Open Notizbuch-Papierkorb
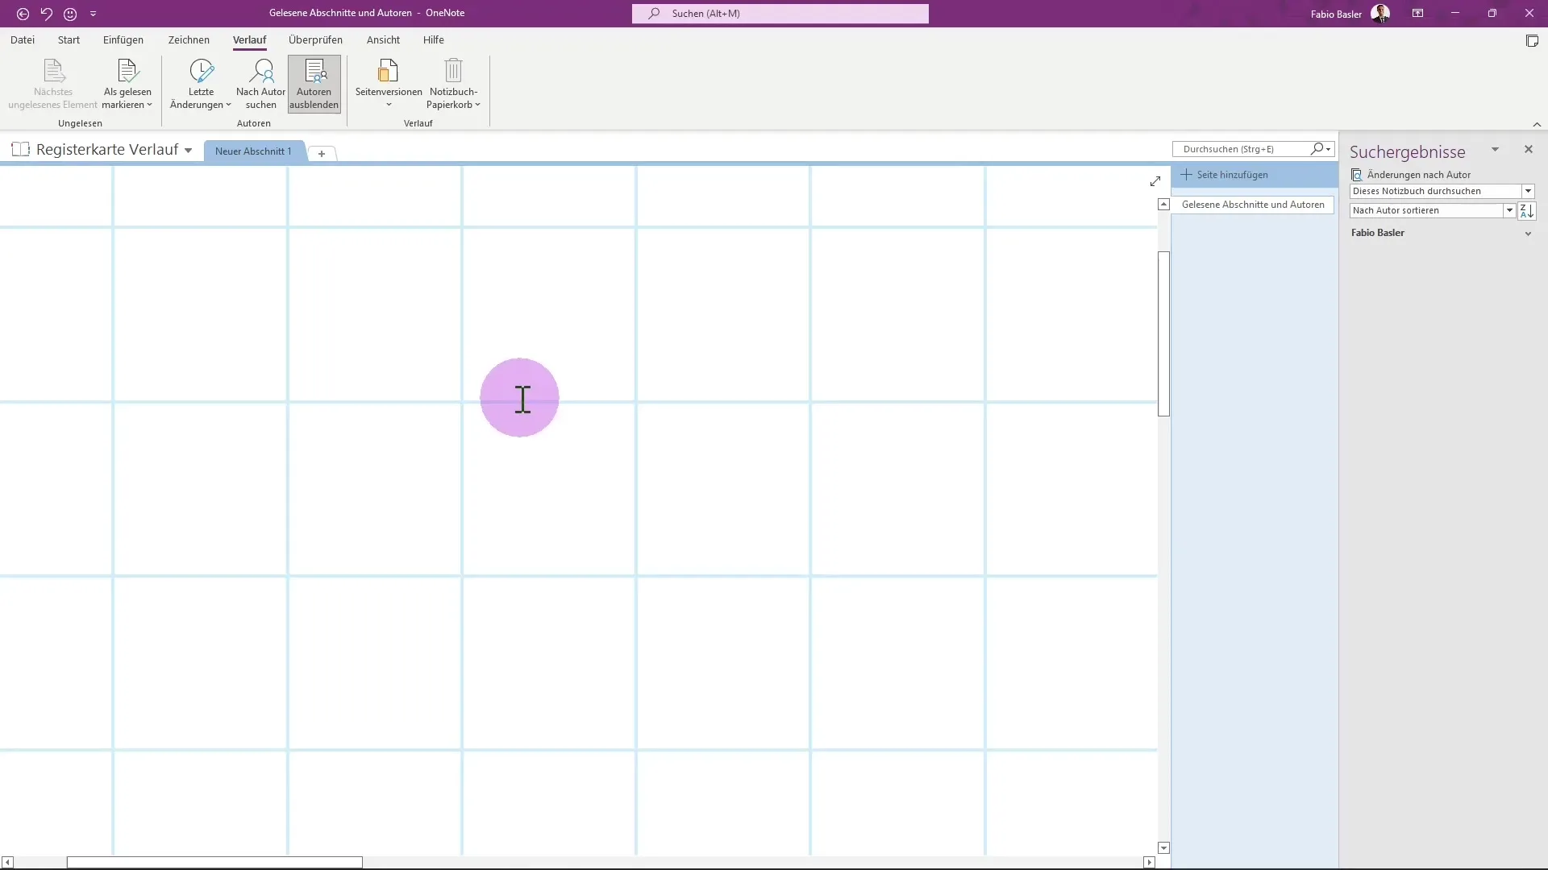The image size is (1548, 870). pyautogui.click(x=454, y=84)
